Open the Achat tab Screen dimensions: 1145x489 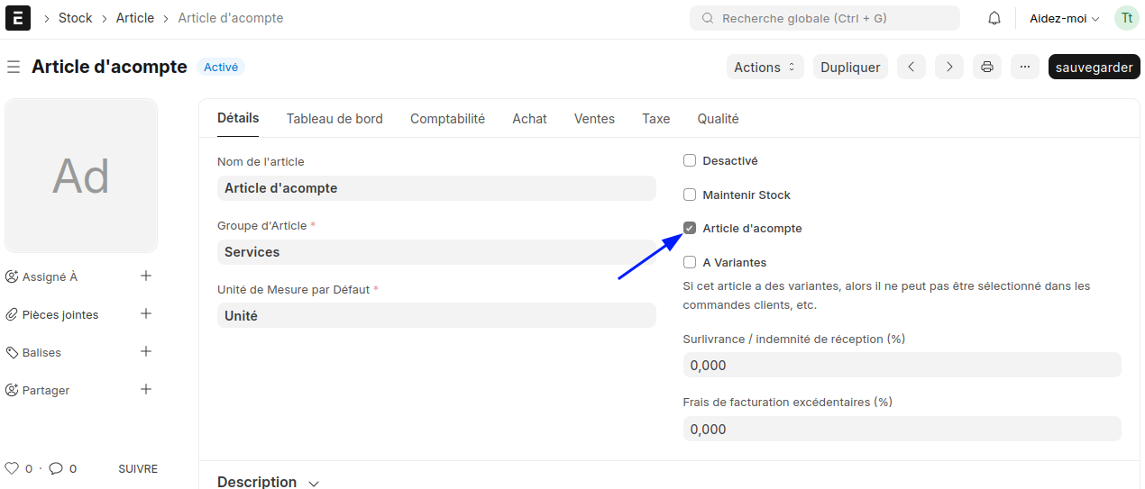coord(530,119)
